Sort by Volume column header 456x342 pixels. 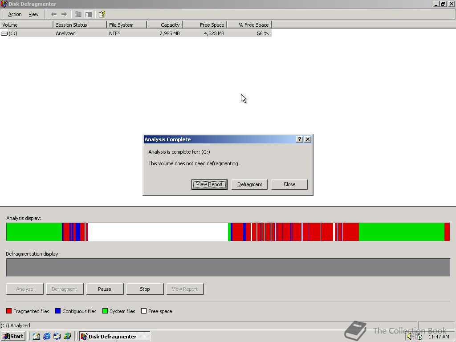[x=26, y=25]
